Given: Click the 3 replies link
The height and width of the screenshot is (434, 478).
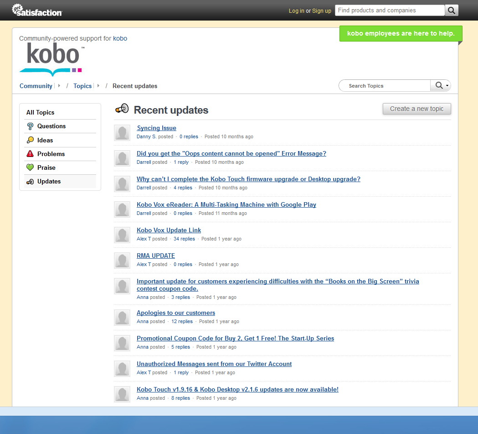Looking at the screenshot, I should tap(180, 297).
